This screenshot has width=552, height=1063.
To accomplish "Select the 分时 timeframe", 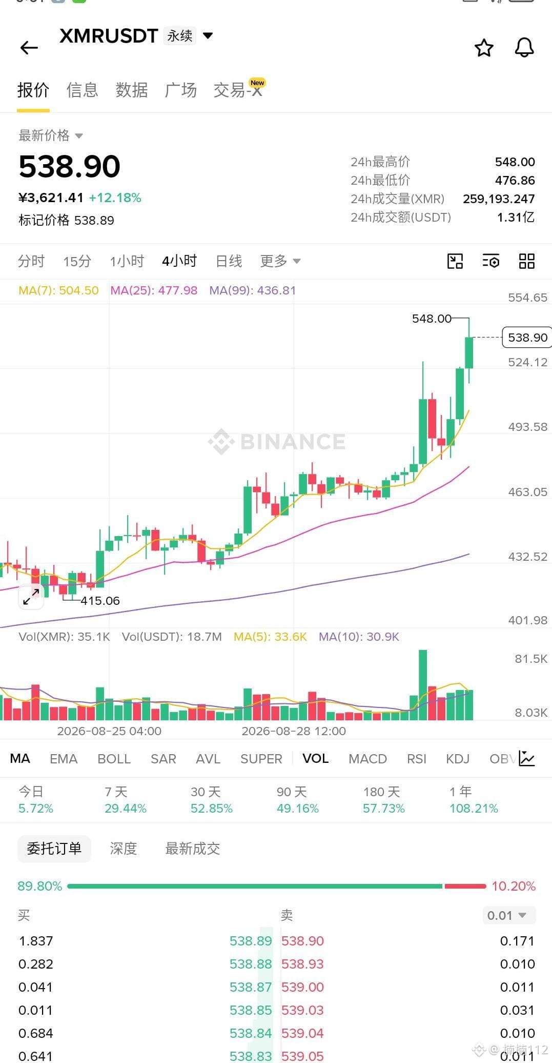I will pyautogui.click(x=31, y=261).
